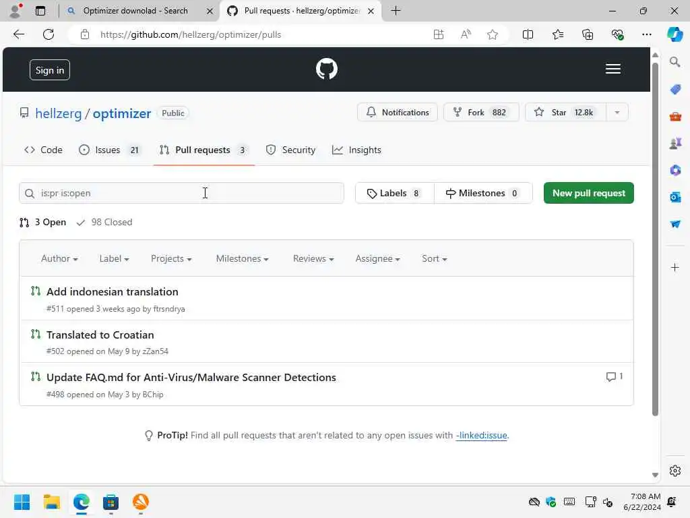
Task: Click the repository book icon
Action: (24, 113)
